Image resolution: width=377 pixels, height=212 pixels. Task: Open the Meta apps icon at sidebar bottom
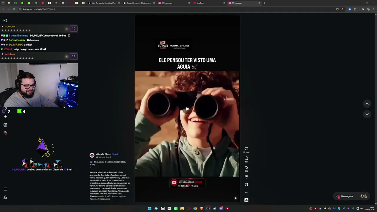[x=5, y=197]
